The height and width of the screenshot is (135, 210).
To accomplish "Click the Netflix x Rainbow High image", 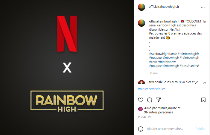I will coord(67,67).
